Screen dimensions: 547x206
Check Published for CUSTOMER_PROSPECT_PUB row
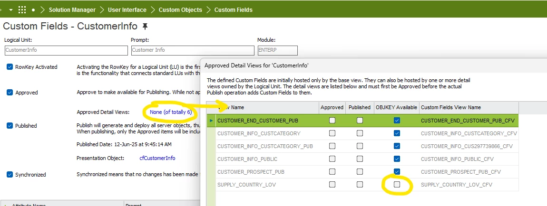360,172
